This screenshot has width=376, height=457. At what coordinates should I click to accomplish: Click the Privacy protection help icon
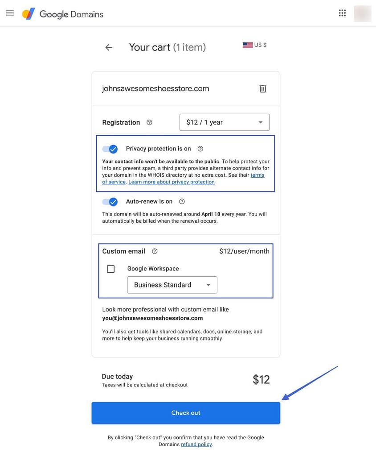coord(200,149)
